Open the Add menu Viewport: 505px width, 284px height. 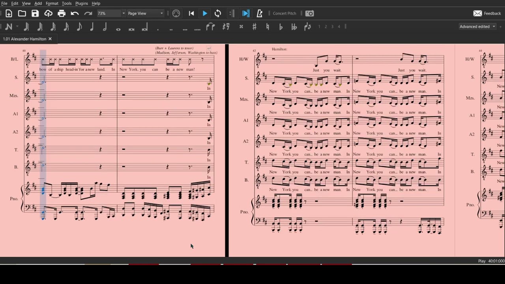pos(38,4)
